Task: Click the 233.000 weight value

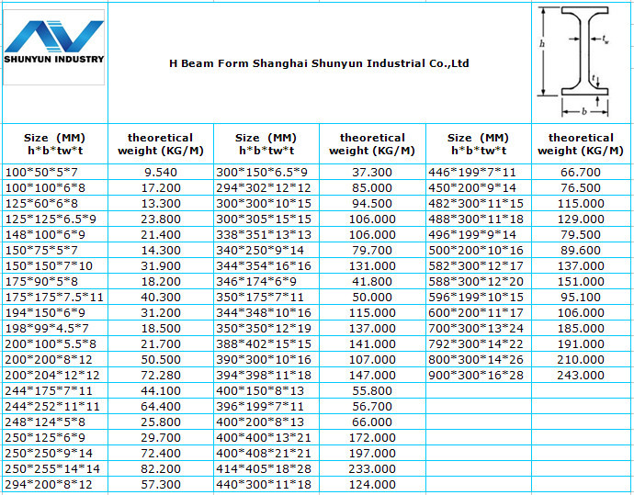Action: [x=372, y=468]
